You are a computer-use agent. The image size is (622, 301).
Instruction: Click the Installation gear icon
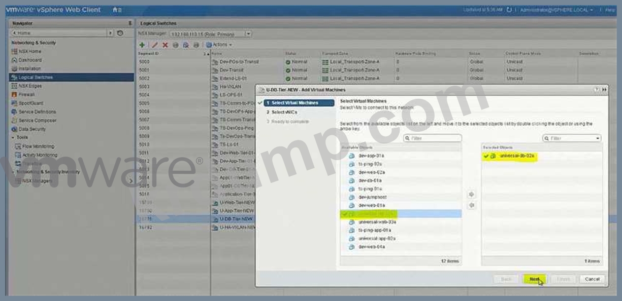(x=15, y=68)
